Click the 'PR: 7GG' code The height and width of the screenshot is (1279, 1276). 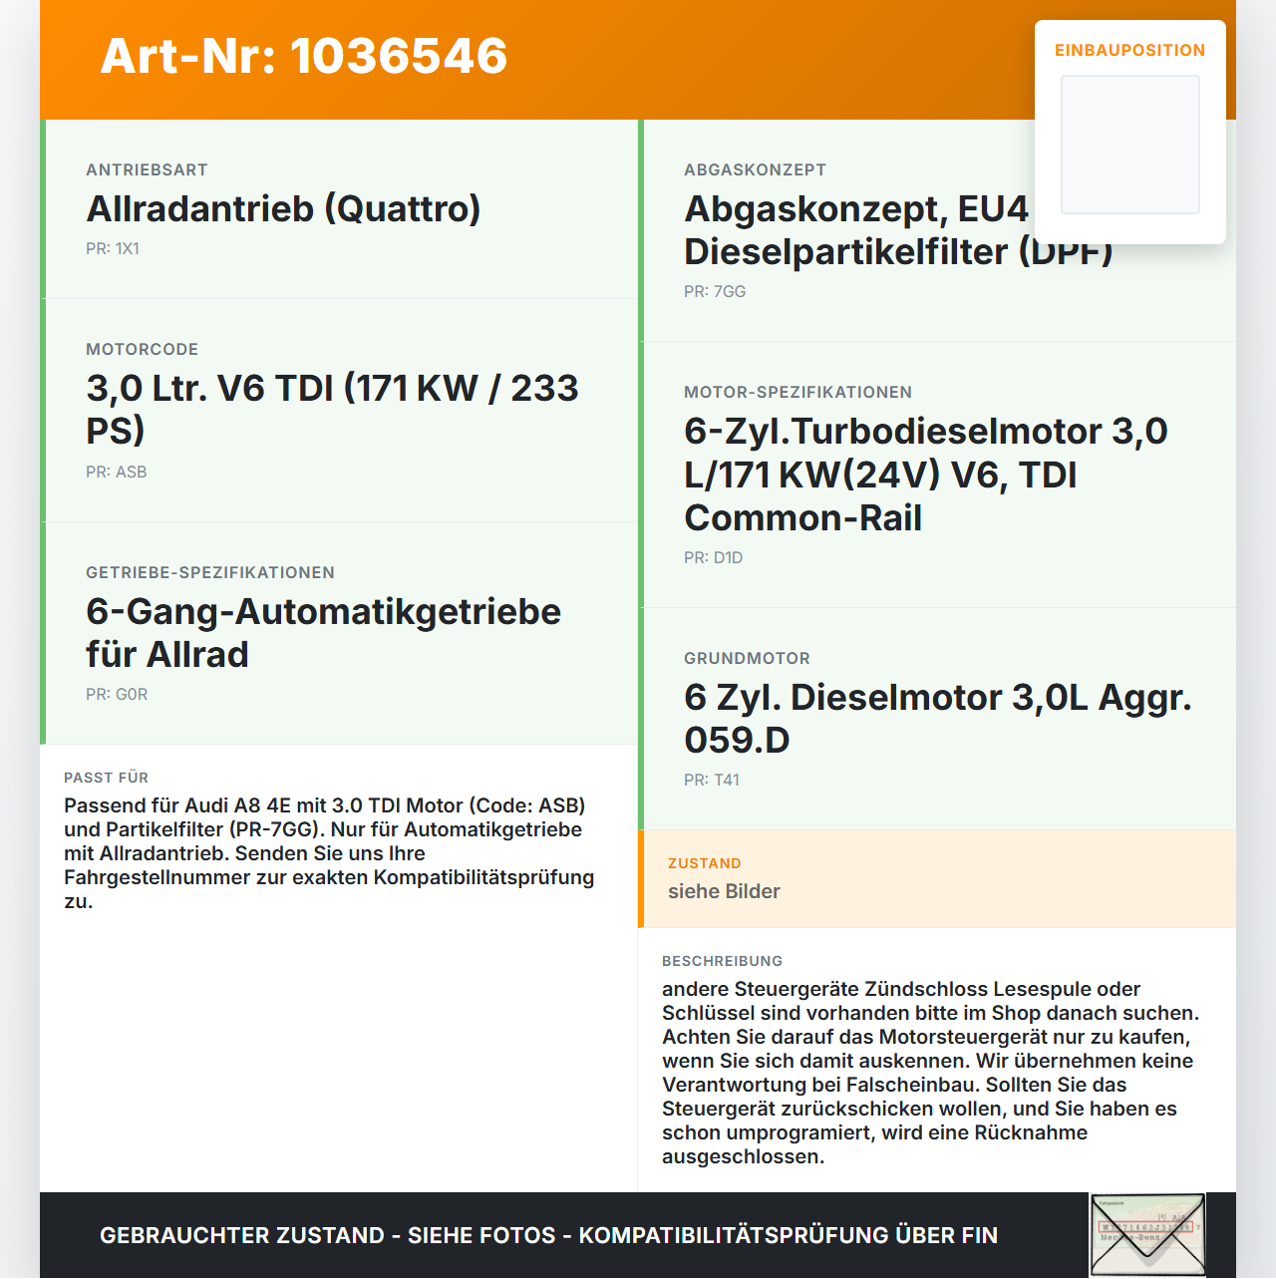coord(715,291)
